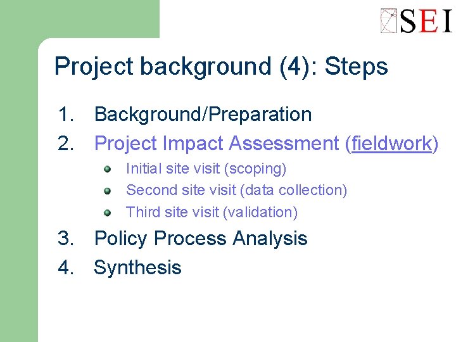Screen dimensions: 456x342
Task: Click the list number 1 marker
Action: click(x=65, y=115)
